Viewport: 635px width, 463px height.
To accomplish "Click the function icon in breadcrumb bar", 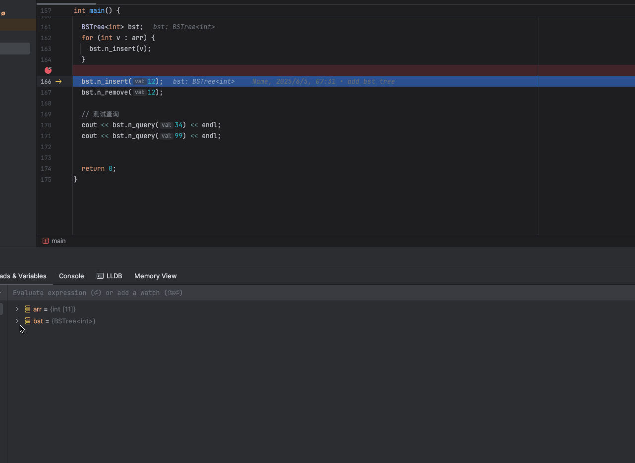I will tap(46, 241).
